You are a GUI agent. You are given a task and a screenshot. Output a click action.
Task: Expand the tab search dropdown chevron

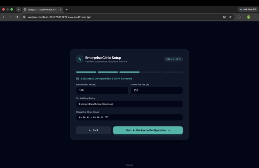19,9
